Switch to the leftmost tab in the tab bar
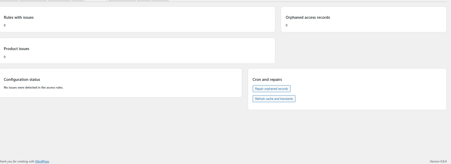The height and width of the screenshot is (164, 451). [x=9, y=1]
